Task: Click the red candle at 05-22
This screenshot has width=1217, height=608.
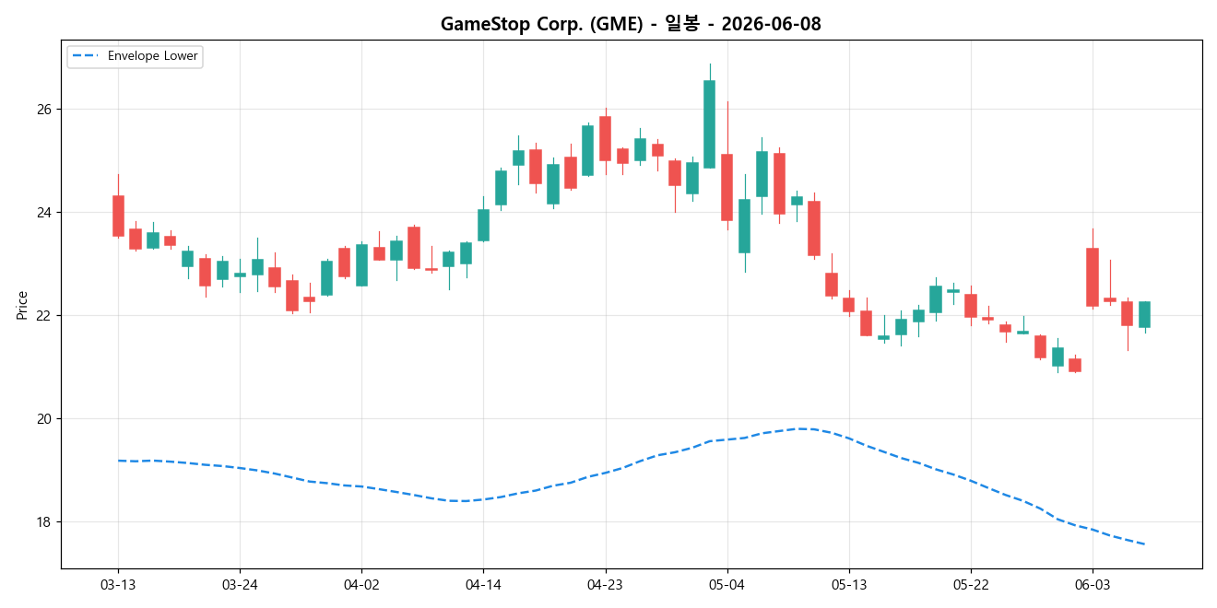Action: coord(971,306)
